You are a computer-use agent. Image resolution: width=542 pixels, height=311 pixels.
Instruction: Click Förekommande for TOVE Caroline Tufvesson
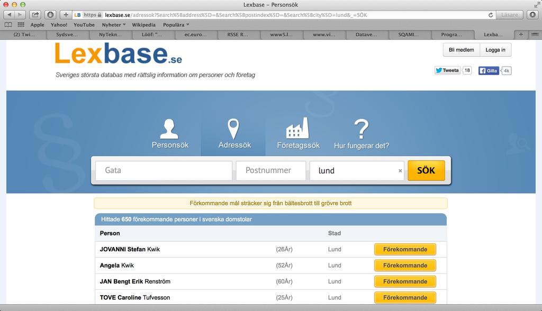[405, 298]
